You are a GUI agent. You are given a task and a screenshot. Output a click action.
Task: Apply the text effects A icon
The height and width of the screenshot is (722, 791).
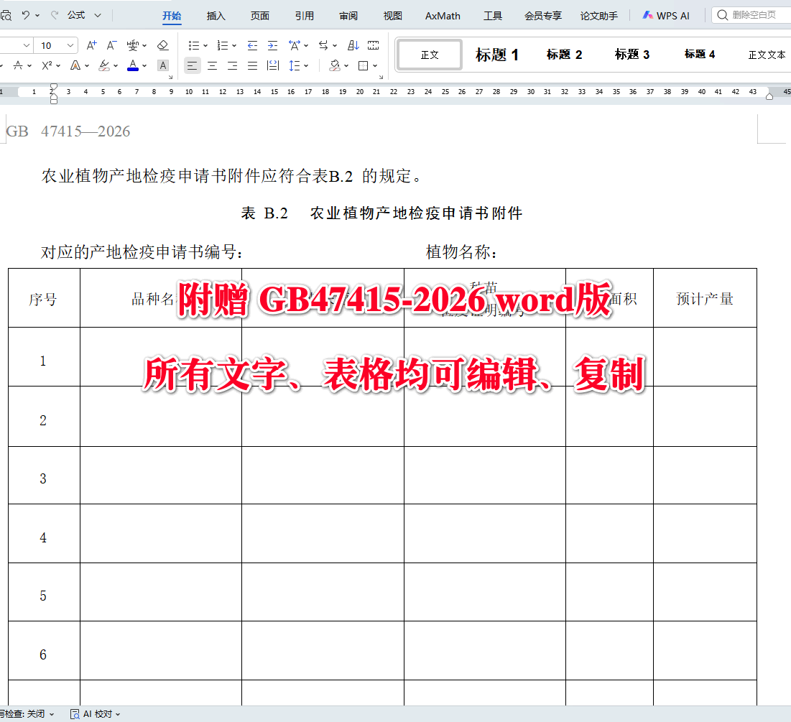point(75,65)
